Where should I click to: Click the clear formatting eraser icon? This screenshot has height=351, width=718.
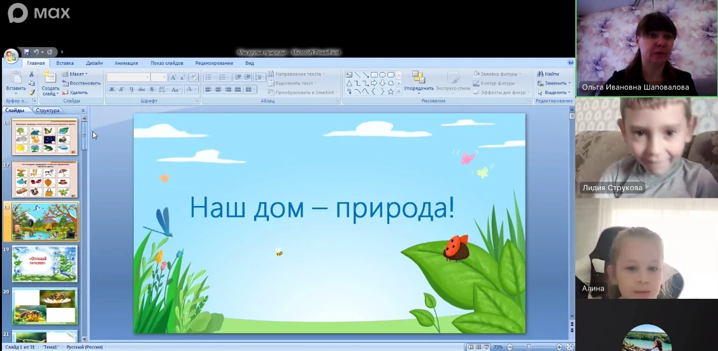tap(194, 77)
